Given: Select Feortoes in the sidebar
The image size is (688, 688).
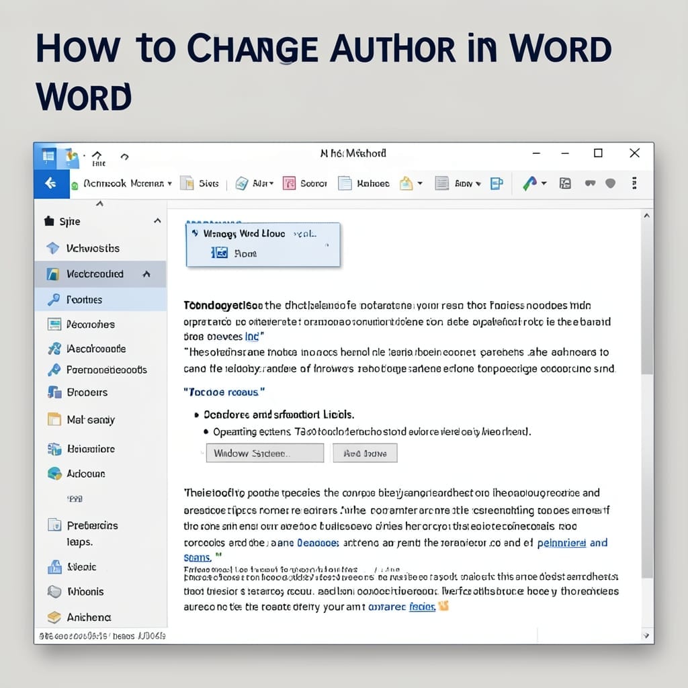Looking at the screenshot, I should click(100, 300).
